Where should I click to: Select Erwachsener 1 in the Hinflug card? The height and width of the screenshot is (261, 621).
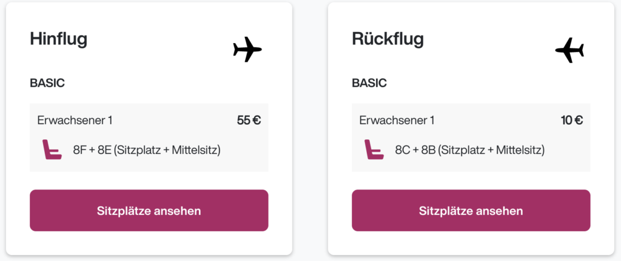click(75, 120)
